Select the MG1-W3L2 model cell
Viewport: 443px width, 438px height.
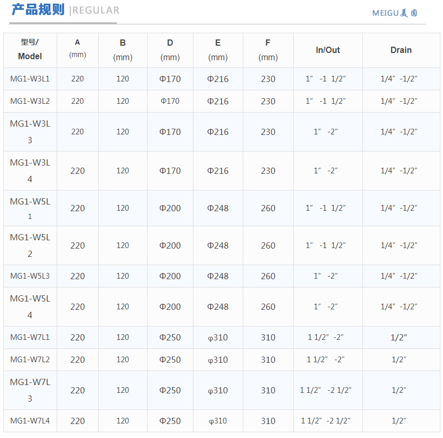coord(30,101)
